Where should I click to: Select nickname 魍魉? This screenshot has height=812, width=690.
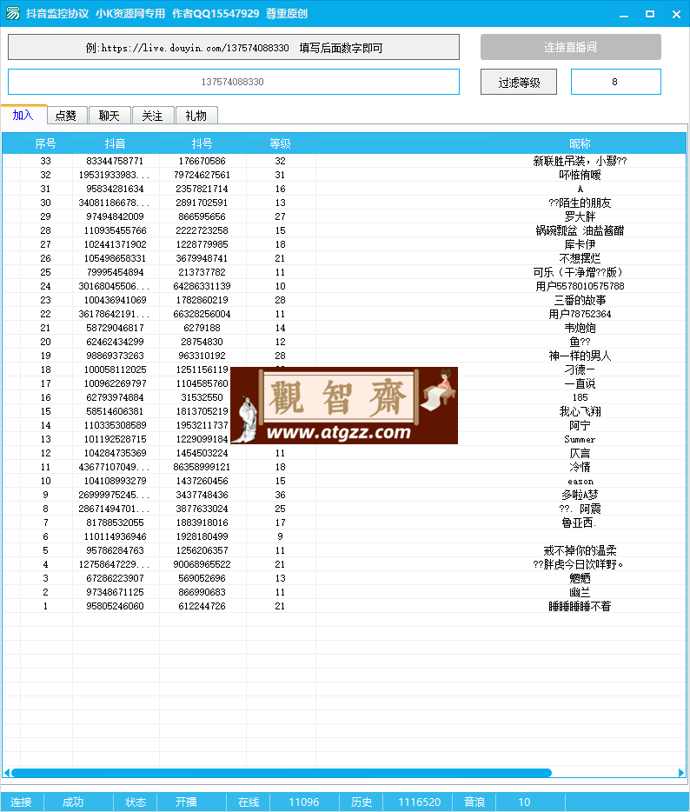click(580, 578)
